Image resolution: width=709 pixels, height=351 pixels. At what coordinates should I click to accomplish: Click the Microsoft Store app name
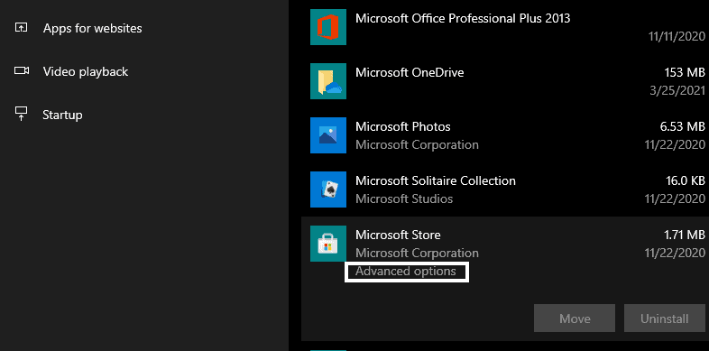(x=398, y=235)
